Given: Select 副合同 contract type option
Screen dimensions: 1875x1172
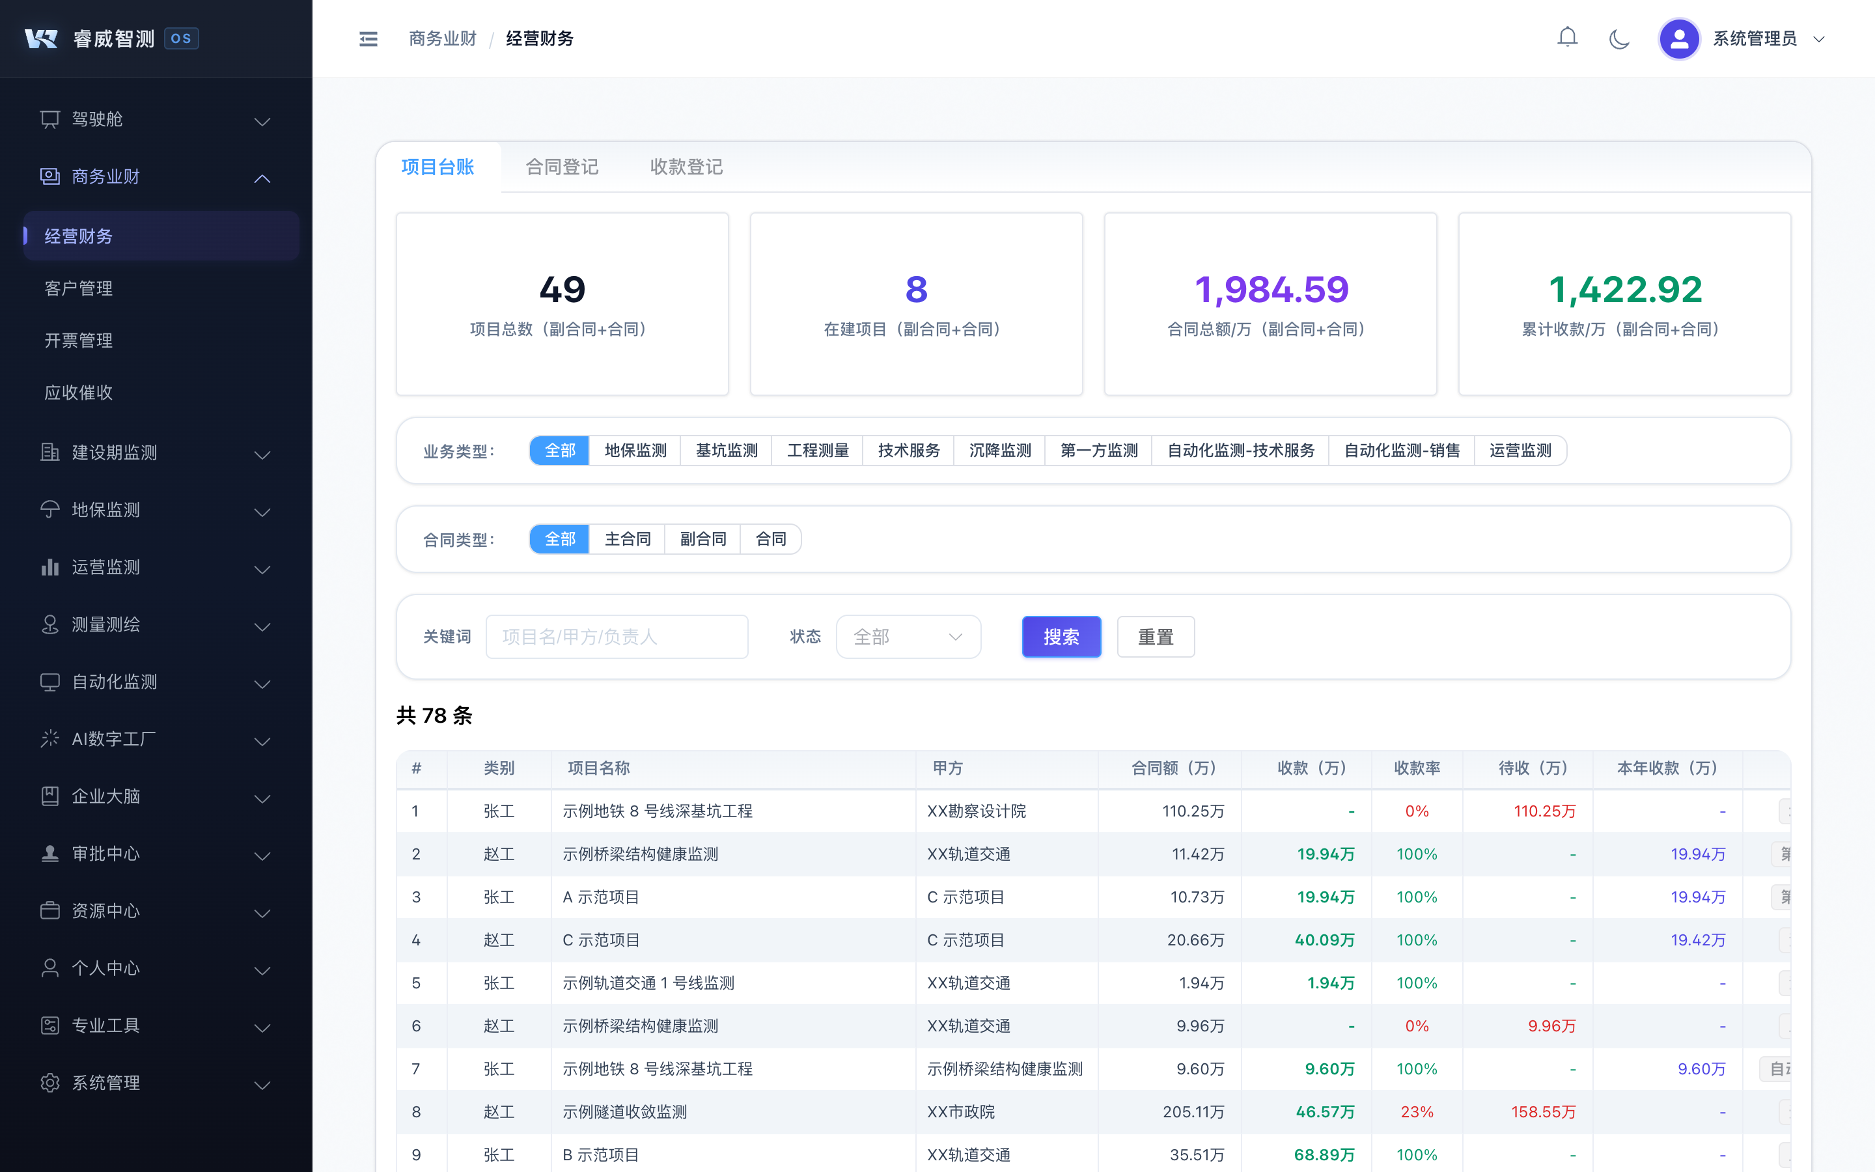Looking at the screenshot, I should tap(702, 538).
